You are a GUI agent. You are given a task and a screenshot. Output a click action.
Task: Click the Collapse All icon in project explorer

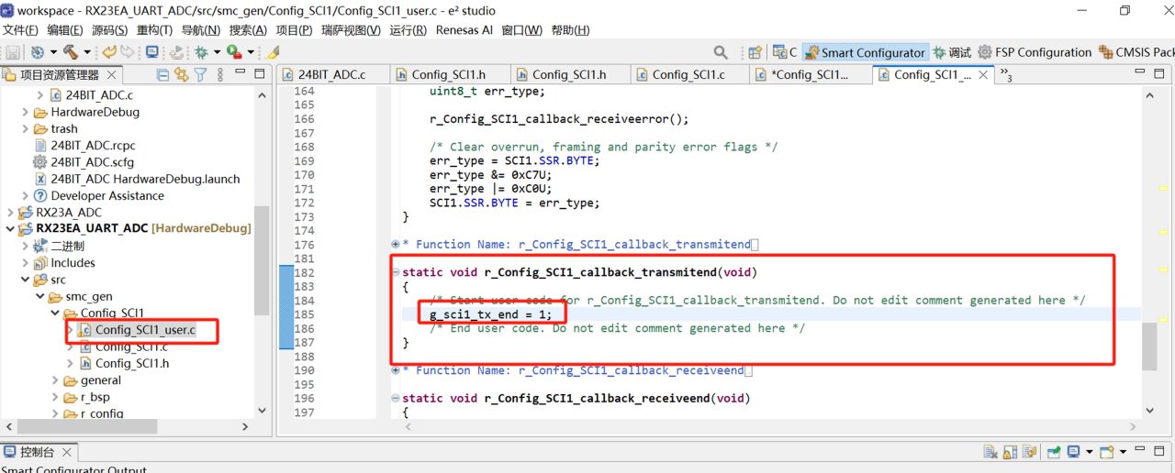pos(163,75)
